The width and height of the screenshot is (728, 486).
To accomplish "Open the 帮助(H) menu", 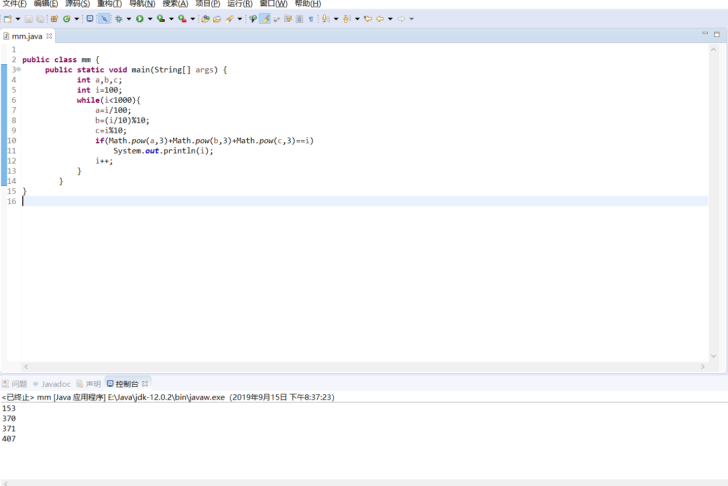I will point(308,4).
